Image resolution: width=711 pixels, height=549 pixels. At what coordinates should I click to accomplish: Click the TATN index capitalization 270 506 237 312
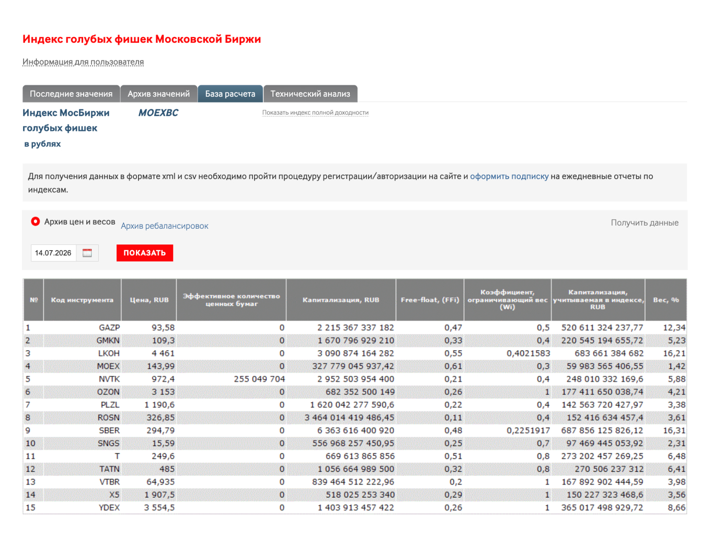coord(609,469)
